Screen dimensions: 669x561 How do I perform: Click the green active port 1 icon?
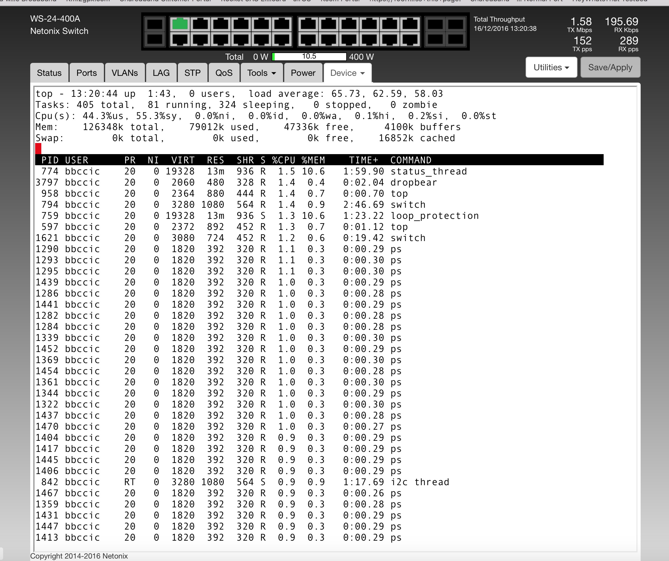click(180, 24)
